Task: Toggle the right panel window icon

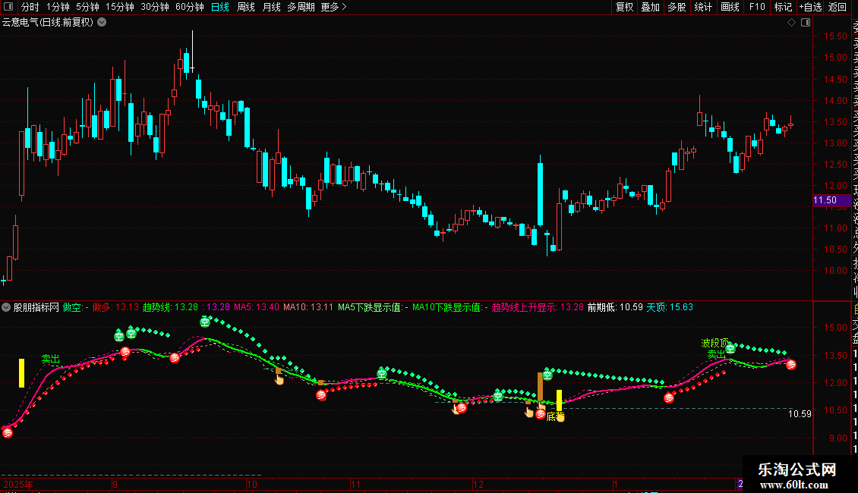Action: [x=806, y=23]
